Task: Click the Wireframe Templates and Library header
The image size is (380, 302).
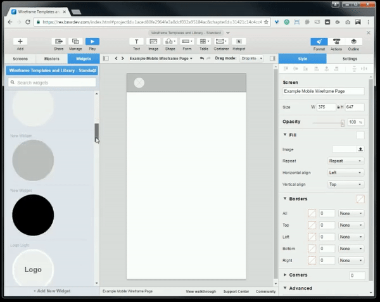Action: [52, 70]
